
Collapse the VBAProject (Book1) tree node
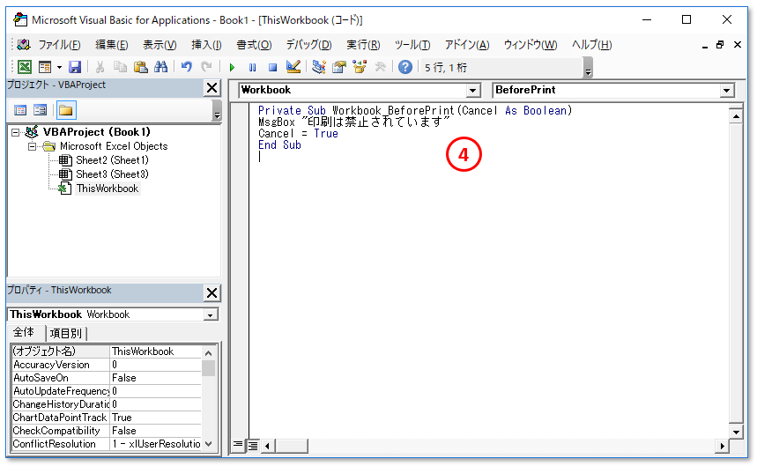[x=16, y=132]
